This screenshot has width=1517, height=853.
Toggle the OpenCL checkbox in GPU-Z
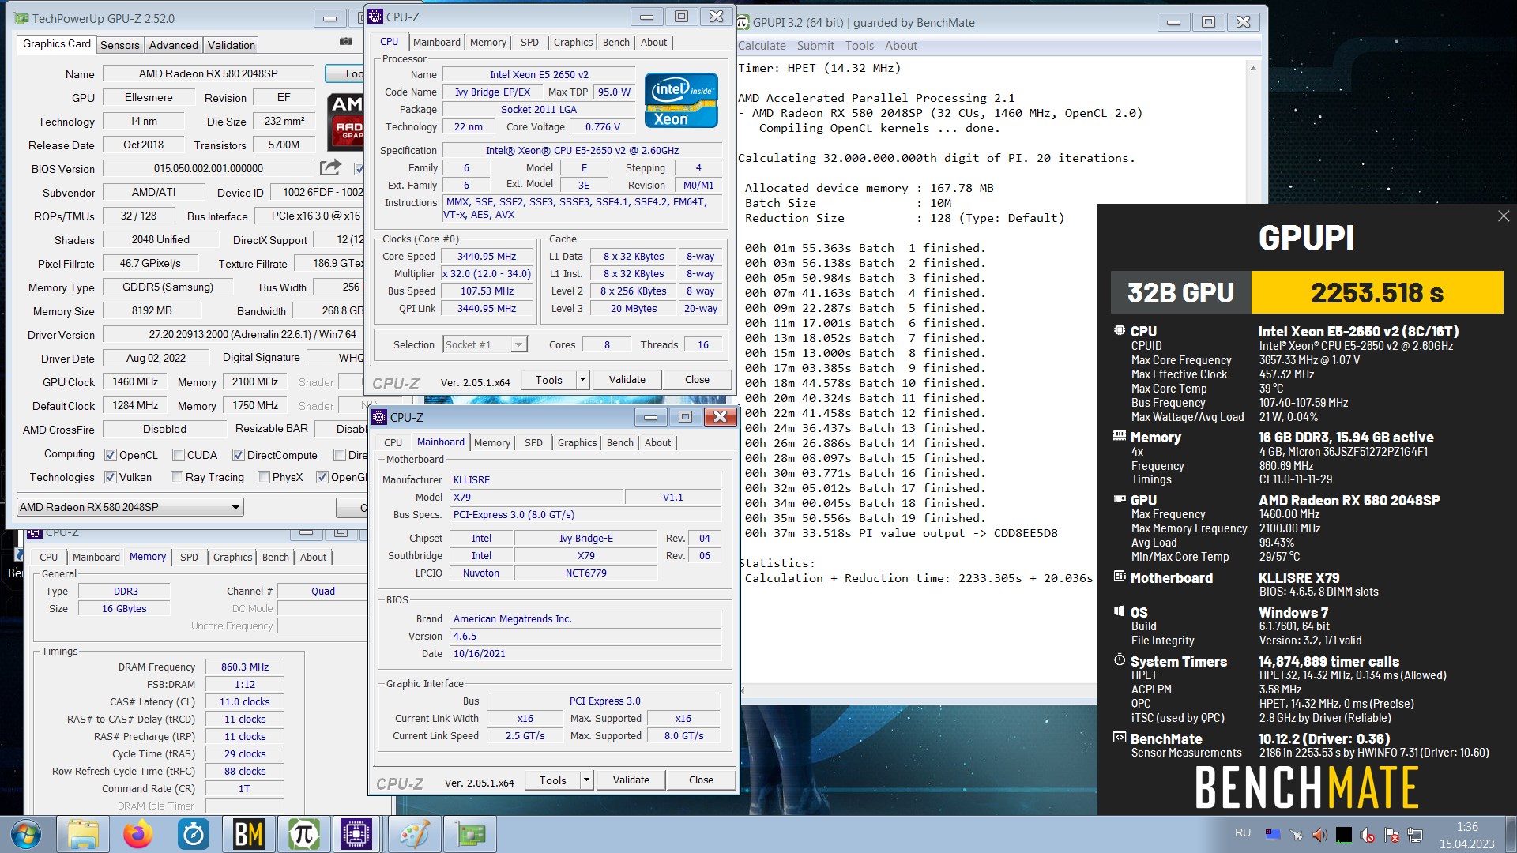coord(111,455)
